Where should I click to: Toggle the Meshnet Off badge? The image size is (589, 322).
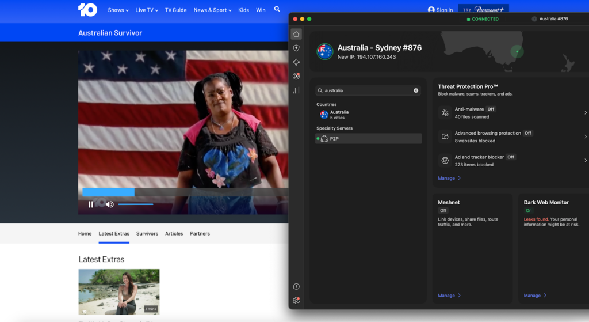point(443,211)
